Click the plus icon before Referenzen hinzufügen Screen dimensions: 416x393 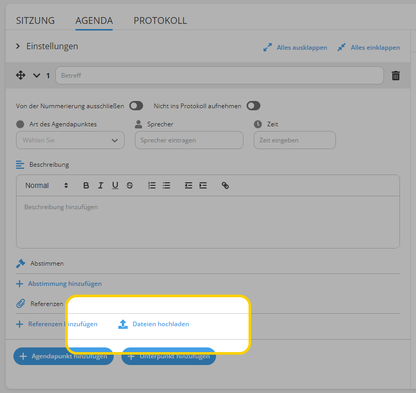19,324
